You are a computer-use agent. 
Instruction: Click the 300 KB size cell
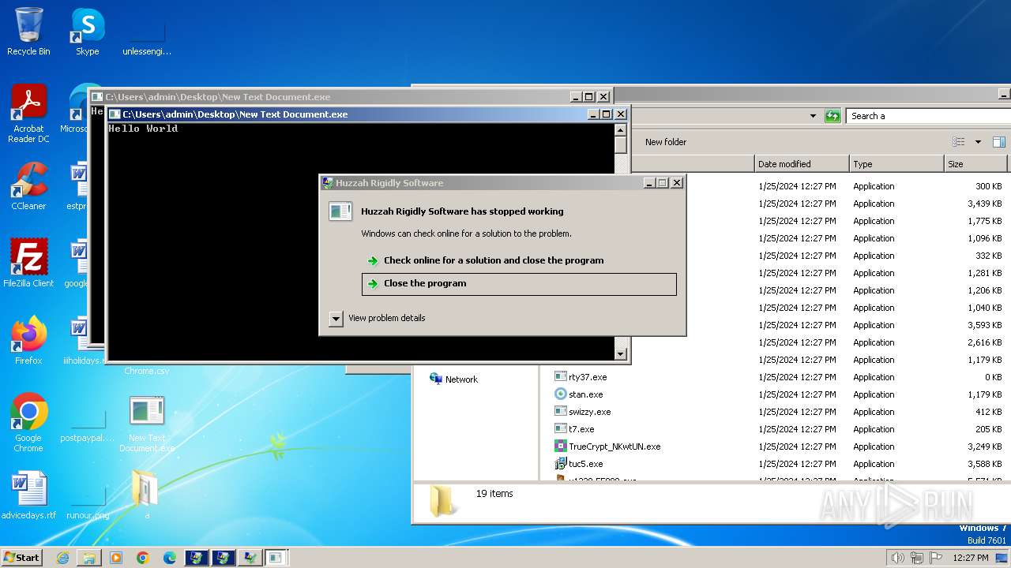click(988, 186)
